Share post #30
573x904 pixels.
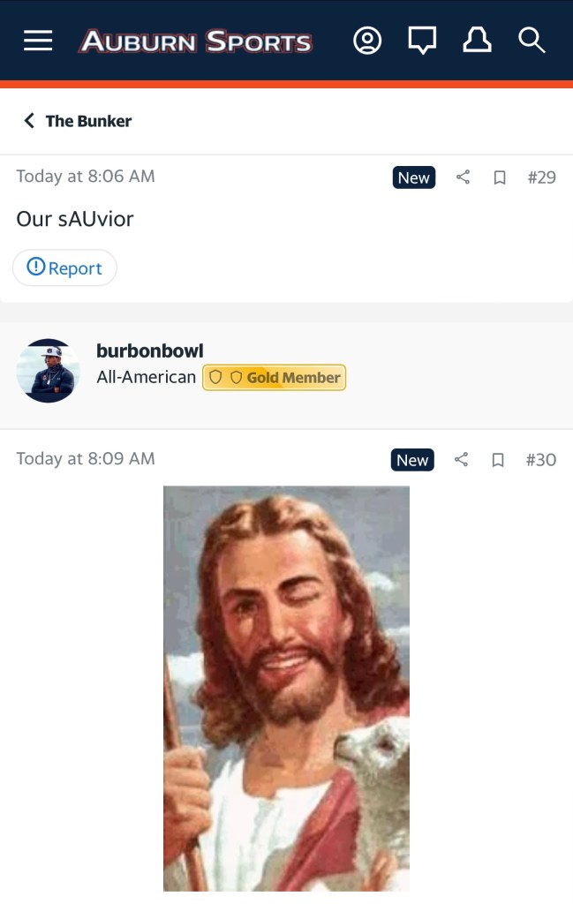(x=461, y=459)
